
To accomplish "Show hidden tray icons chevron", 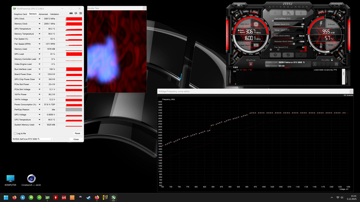I will click(331, 198).
